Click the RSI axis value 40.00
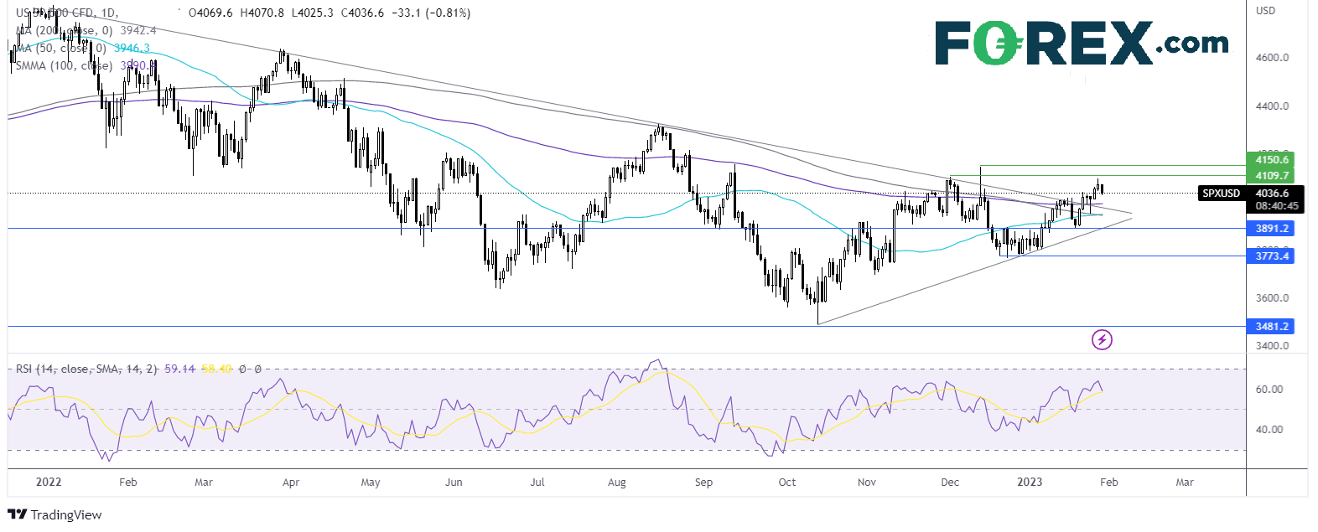Image resolution: width=1318 pixels, height=532 pixels. (x=1269, y=430)
